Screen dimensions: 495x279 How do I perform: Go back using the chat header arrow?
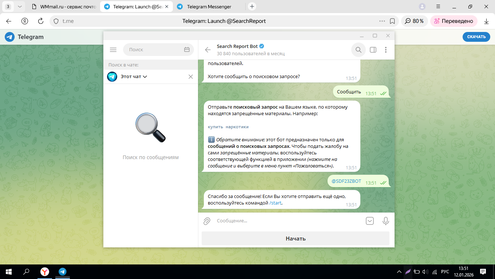[x=208, y=50]
